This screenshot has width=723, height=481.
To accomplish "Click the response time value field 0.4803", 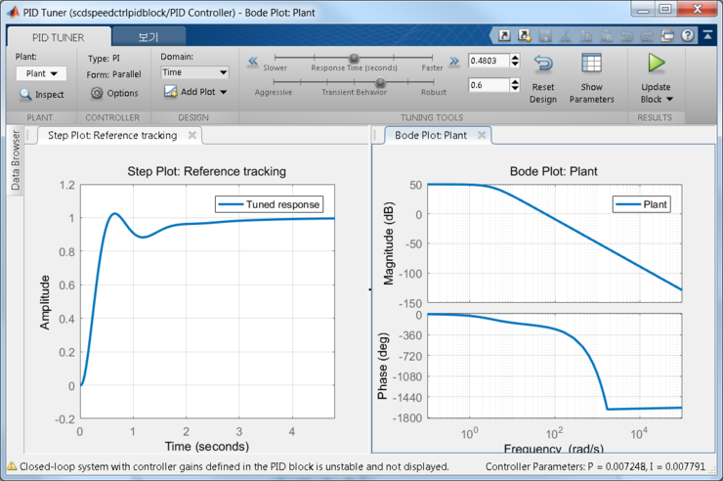I will 489,61.
